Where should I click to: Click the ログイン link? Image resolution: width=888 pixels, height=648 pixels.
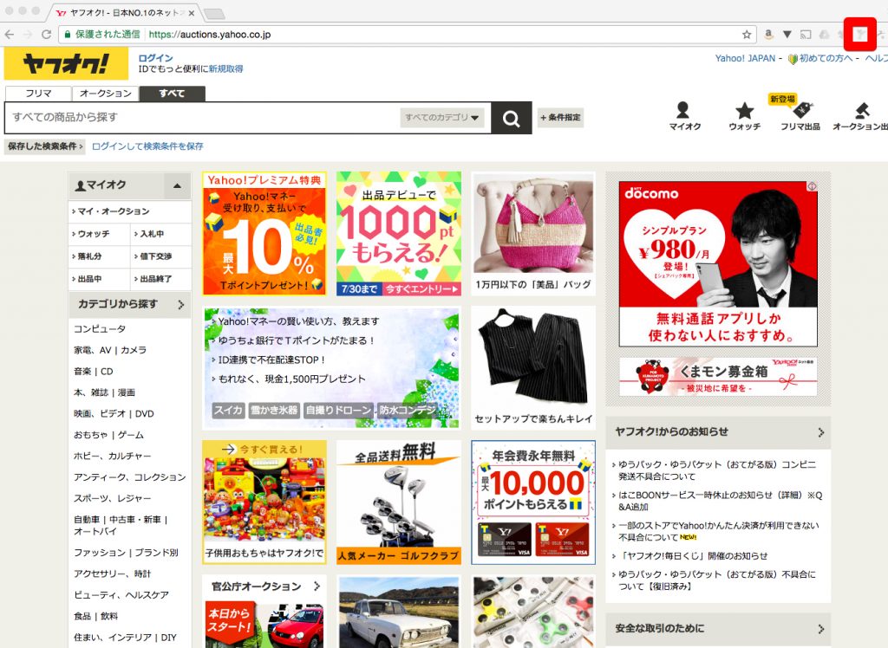point(155,58)
